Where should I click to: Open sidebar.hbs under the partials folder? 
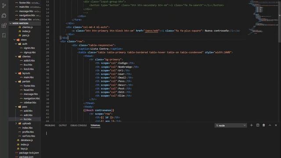coord(30,102)
